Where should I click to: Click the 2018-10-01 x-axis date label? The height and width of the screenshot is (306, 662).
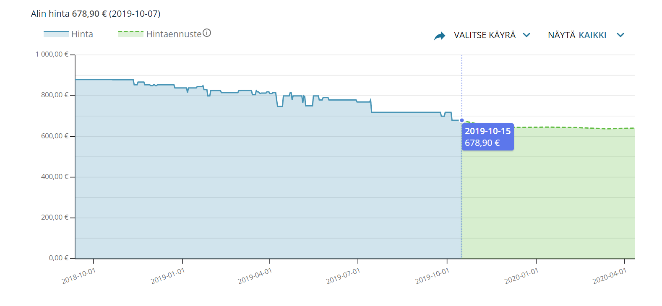click(x=79, y=276)
